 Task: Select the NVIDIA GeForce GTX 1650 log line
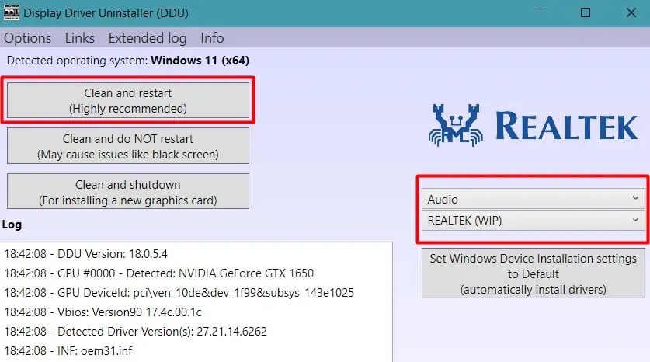[158, 273]
